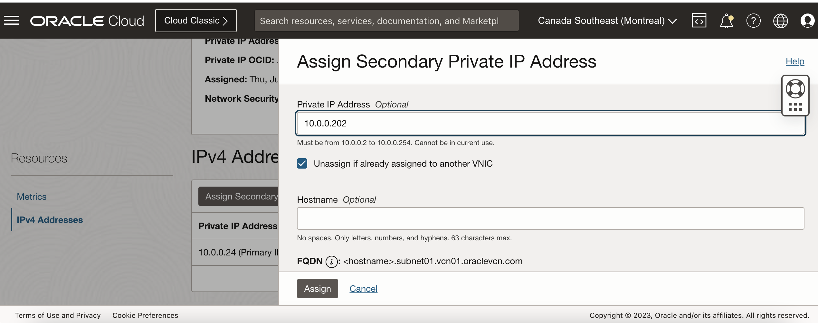
Task: Cancel the secondary IP assignment
Action: pos(363,289)
